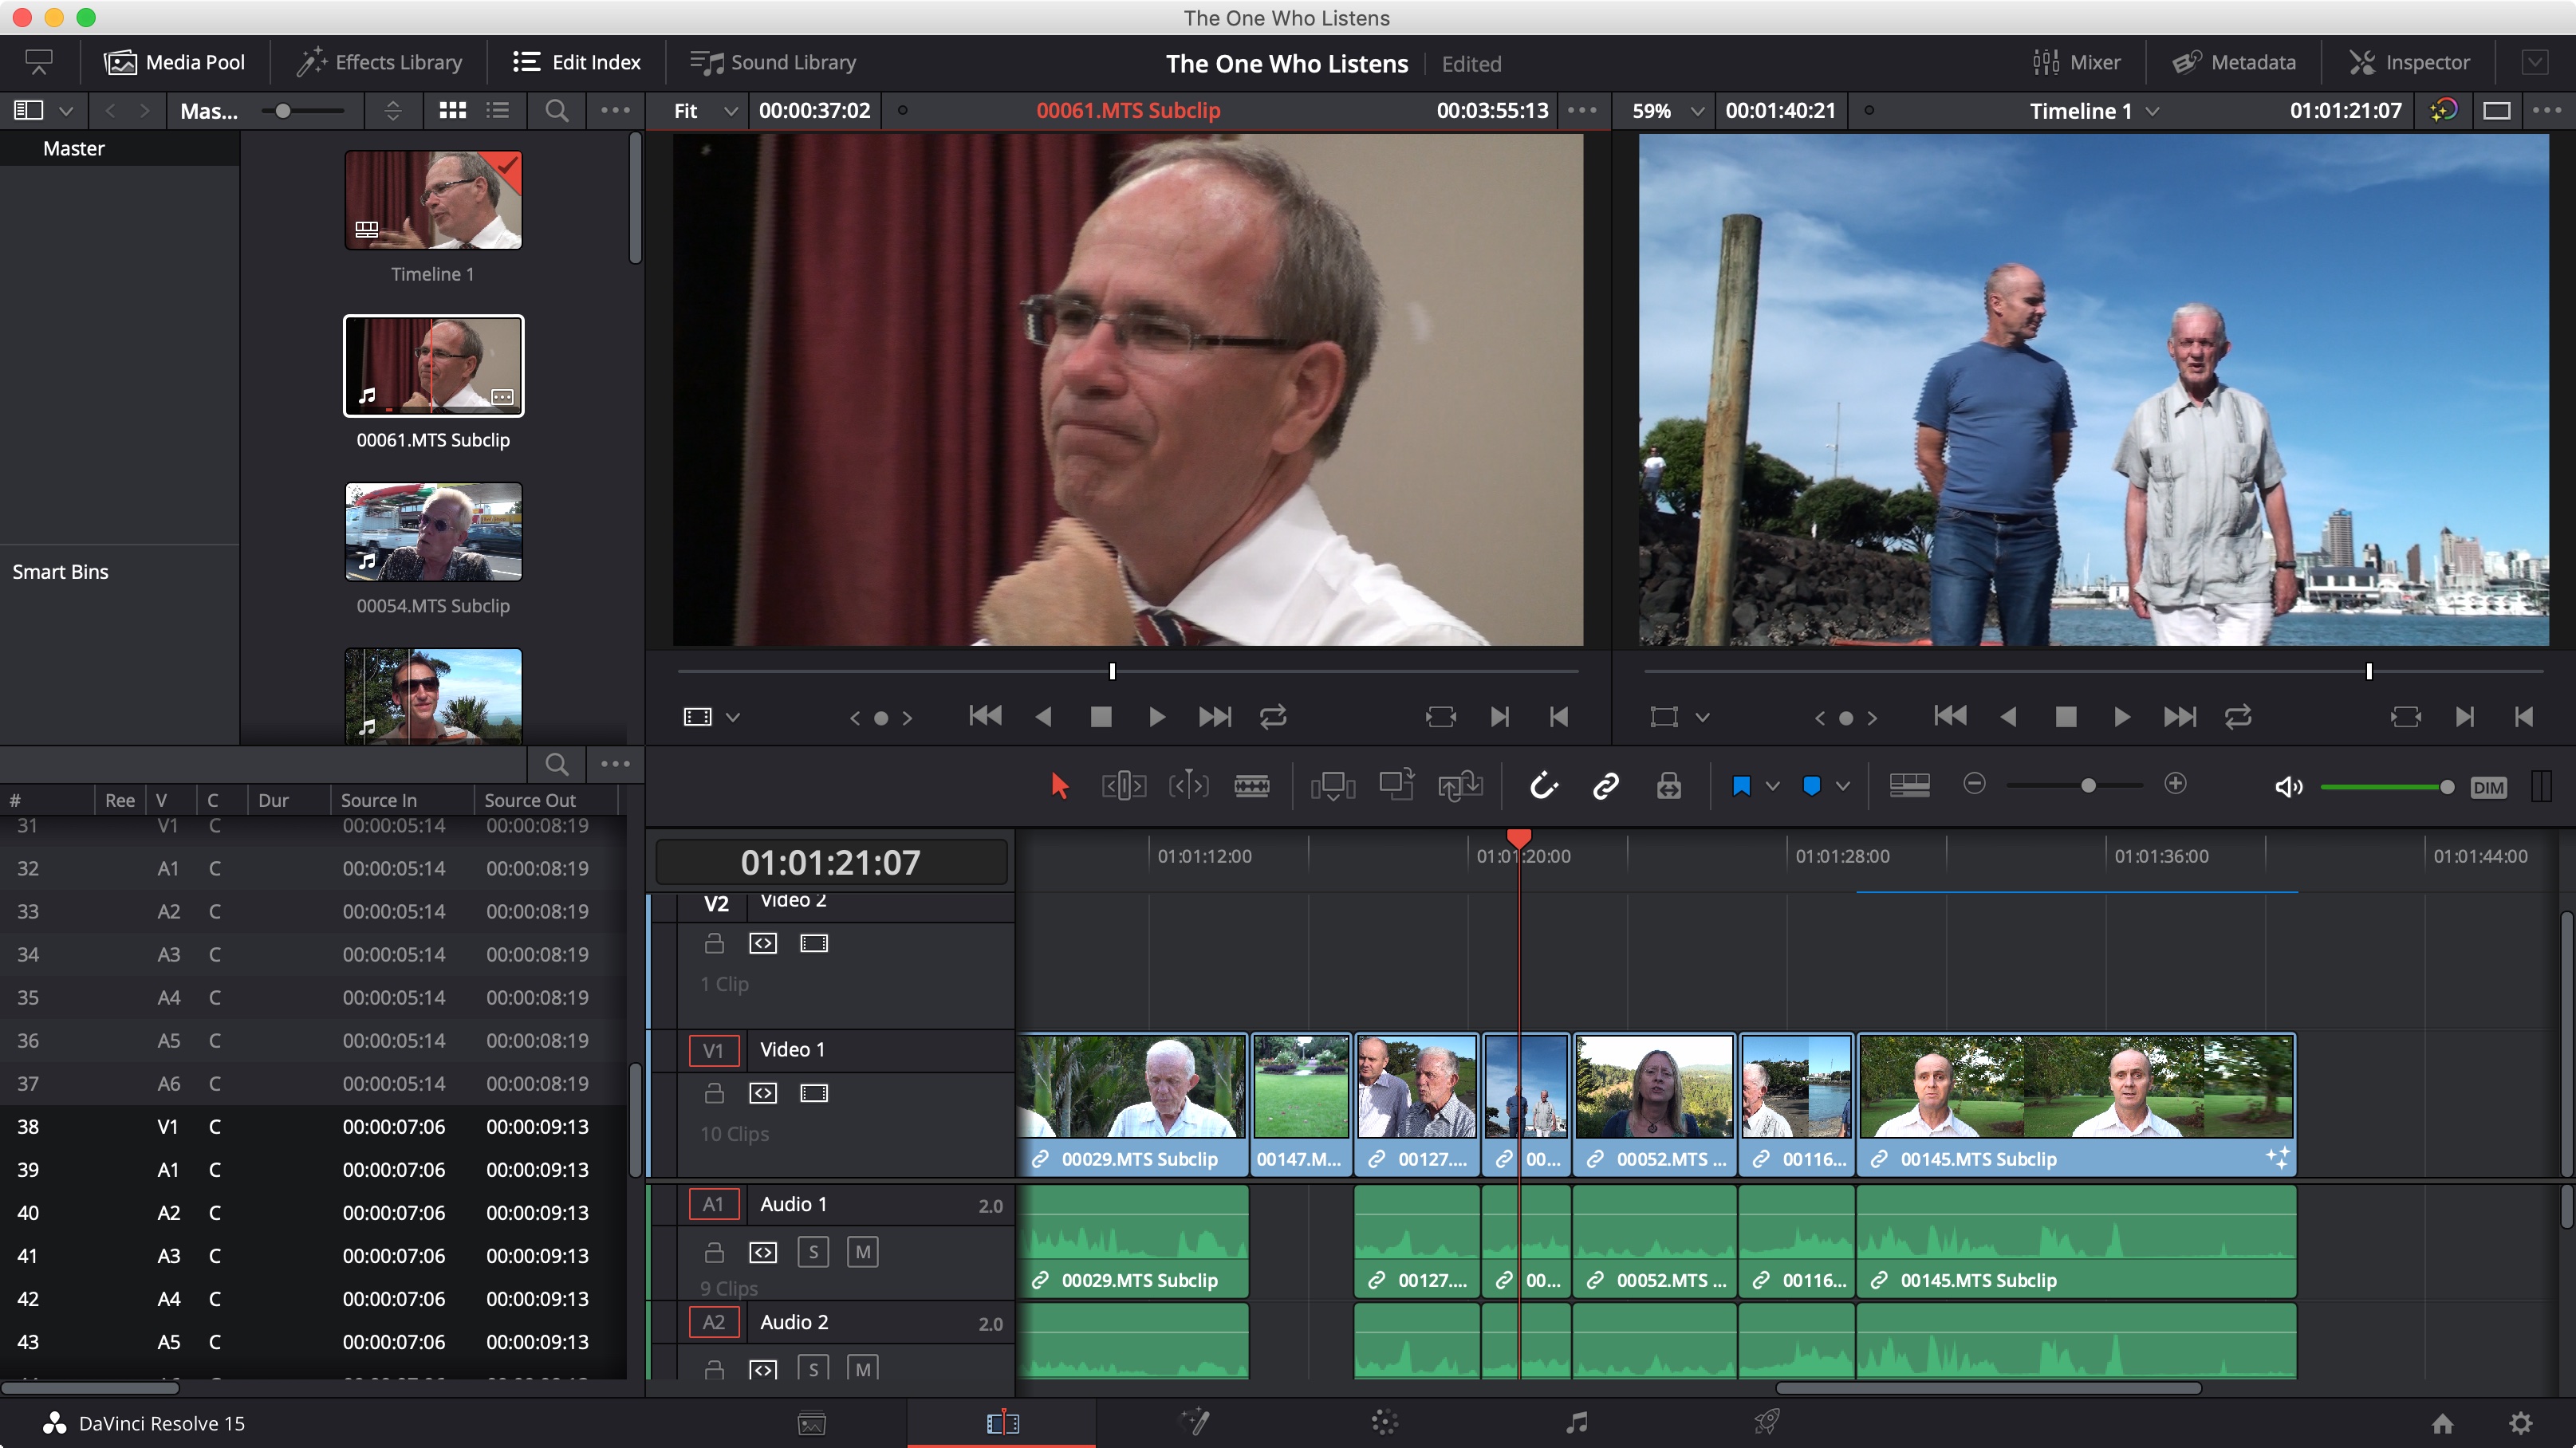Select the 00145.MTS Subclip video clip

tap(2076, 1104)
